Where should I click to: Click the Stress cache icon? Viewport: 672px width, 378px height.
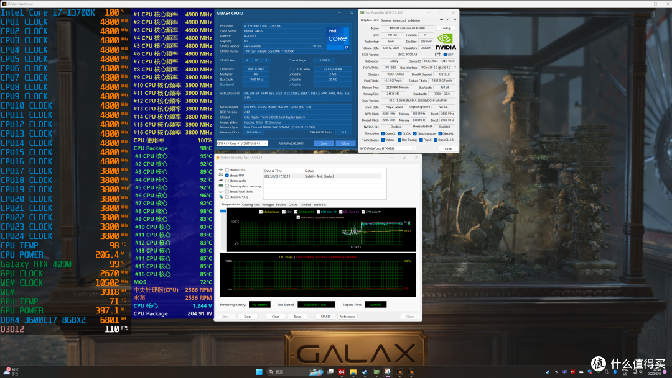click(x=221, y=181)
